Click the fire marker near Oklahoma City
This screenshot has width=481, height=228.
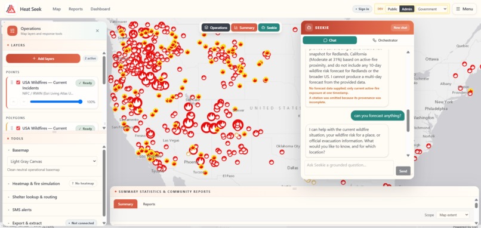[282, 152]
